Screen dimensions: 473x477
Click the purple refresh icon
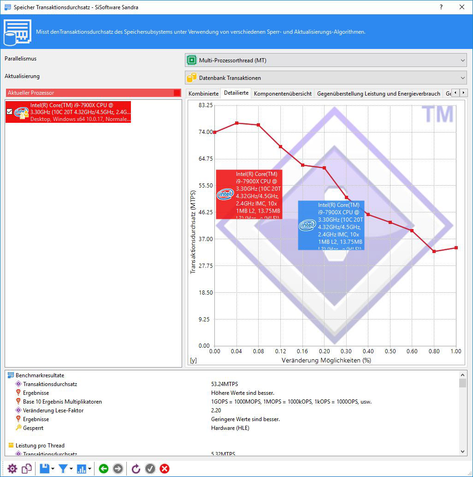(x=136, y=469)
